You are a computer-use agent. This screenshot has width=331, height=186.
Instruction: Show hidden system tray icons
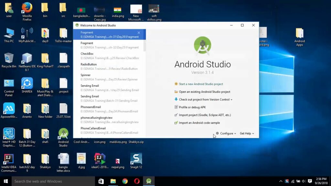coord(281,181)
